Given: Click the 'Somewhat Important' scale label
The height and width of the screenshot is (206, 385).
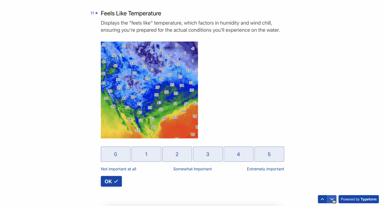Looking at the screenshot, I should point(192,169).
